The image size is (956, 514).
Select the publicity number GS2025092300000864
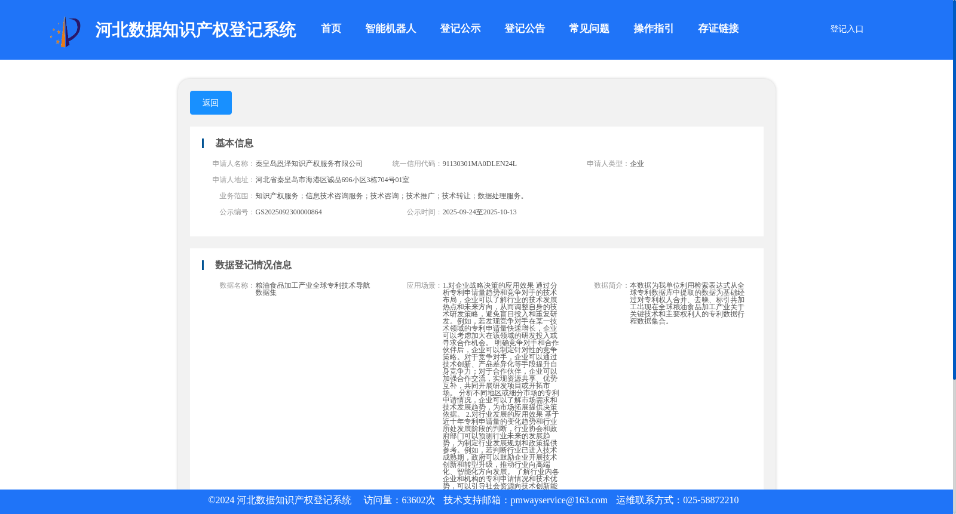click(289, 212)
